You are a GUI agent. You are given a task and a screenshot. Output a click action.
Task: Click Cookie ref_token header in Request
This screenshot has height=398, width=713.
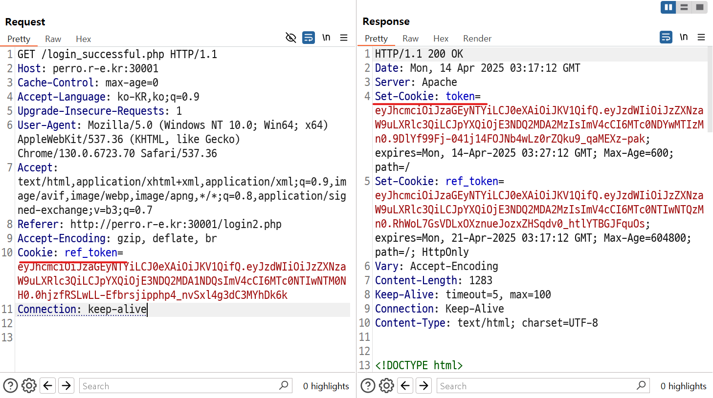pos(70,252)
